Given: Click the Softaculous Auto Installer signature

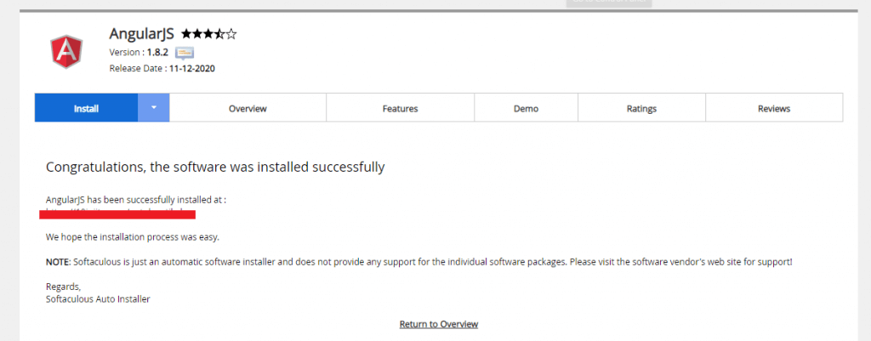Looking at the screenshot, I should [x=98, y=299].
